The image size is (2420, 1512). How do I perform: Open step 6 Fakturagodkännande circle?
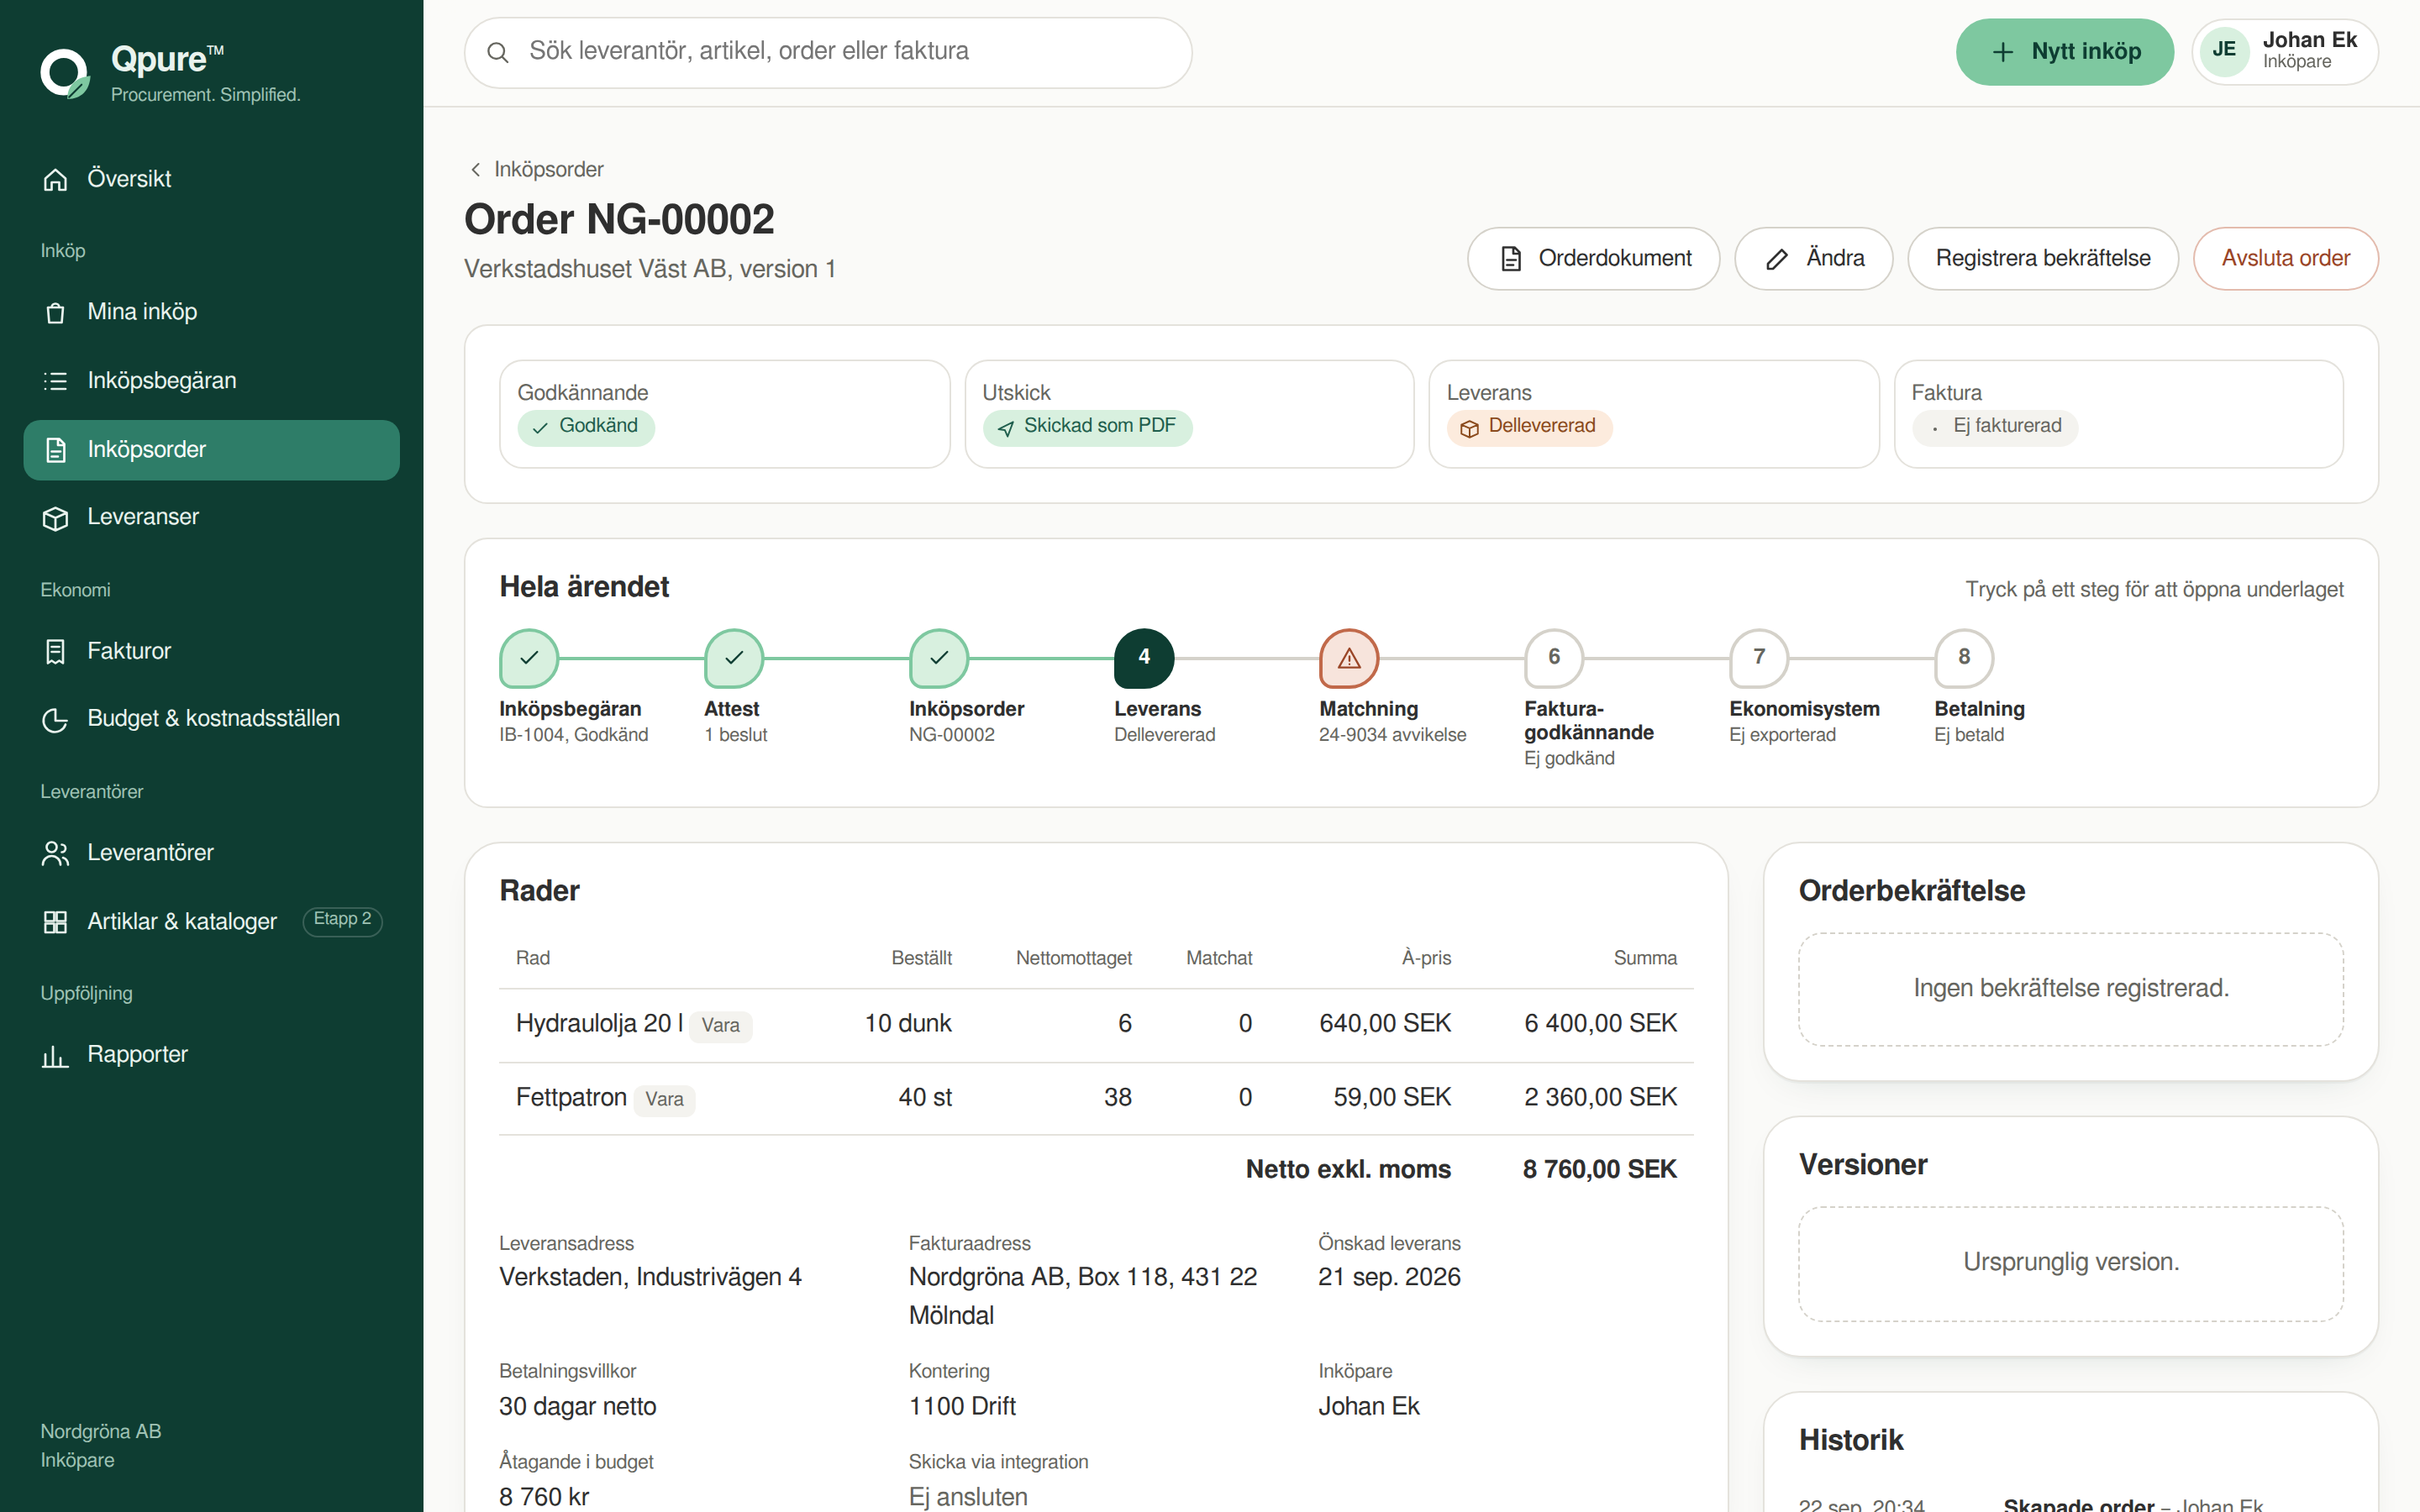coord(1554,658)
